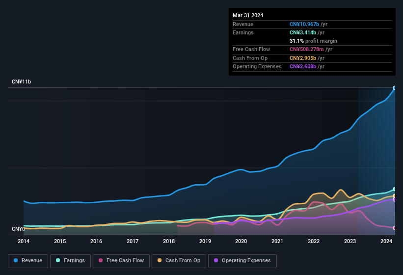403x275 pixels.
Task: Click the CN¥11b y-axis label
Action: 21,82
